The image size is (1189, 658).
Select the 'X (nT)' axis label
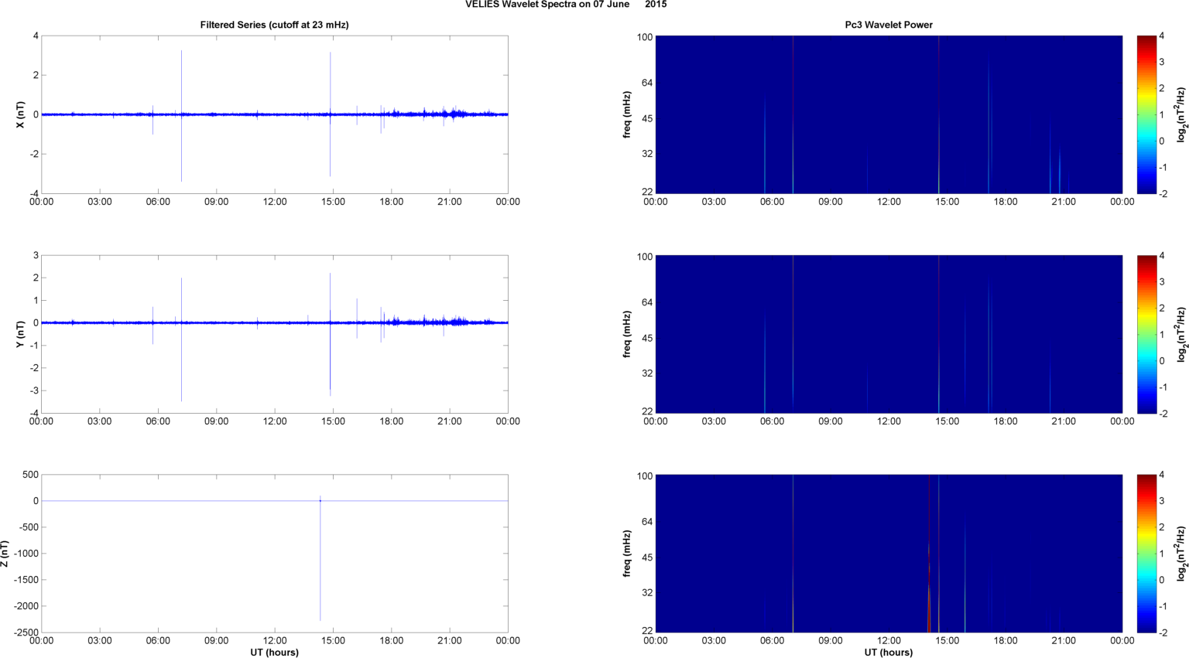(21, 114)
